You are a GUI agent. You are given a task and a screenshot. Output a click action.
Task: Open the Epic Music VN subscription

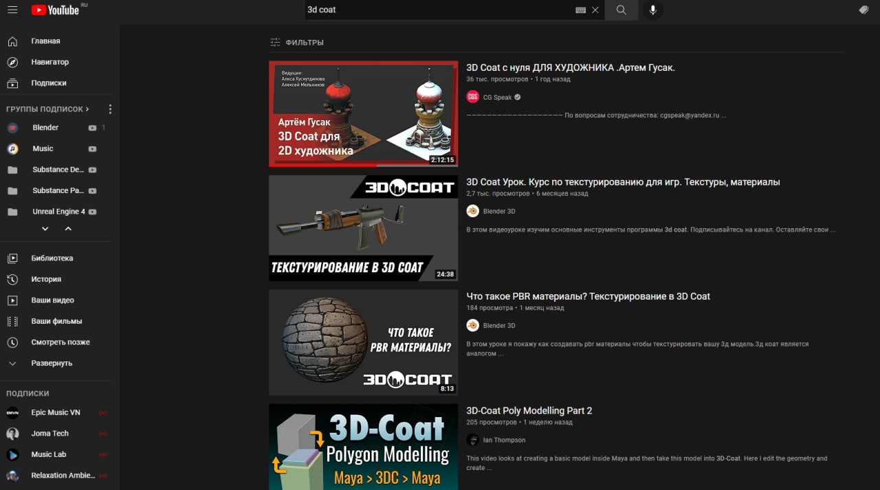click(55, 412)
